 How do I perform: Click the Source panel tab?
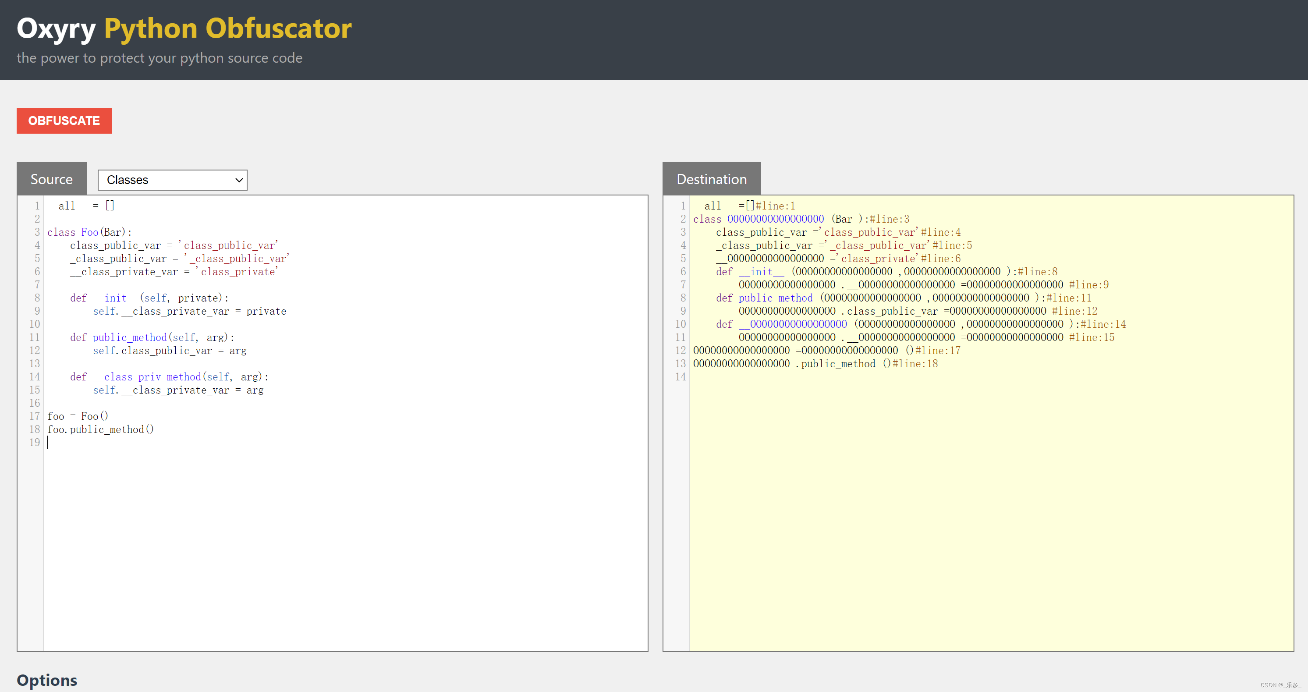coord(53,179)
